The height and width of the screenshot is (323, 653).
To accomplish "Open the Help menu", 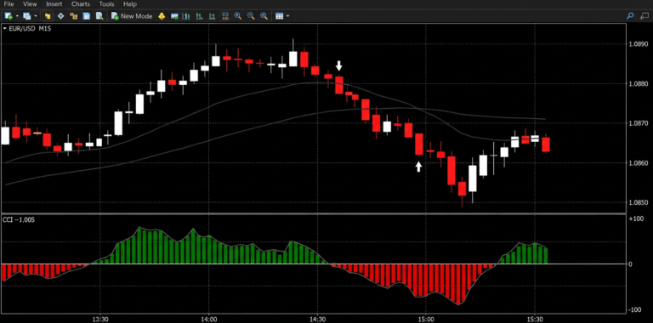I will (130, 4).
